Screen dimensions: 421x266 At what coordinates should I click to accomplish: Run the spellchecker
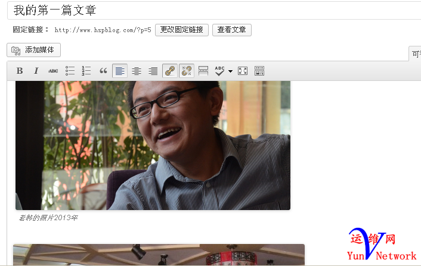(219, 71)
